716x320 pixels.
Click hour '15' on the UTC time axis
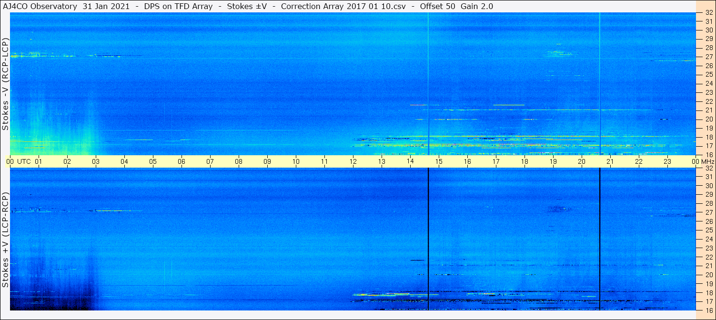[x=439, y=161]
